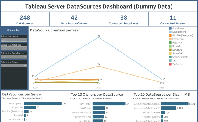Select Meredith Ilyushkin's owner bar

coord(99,112)
